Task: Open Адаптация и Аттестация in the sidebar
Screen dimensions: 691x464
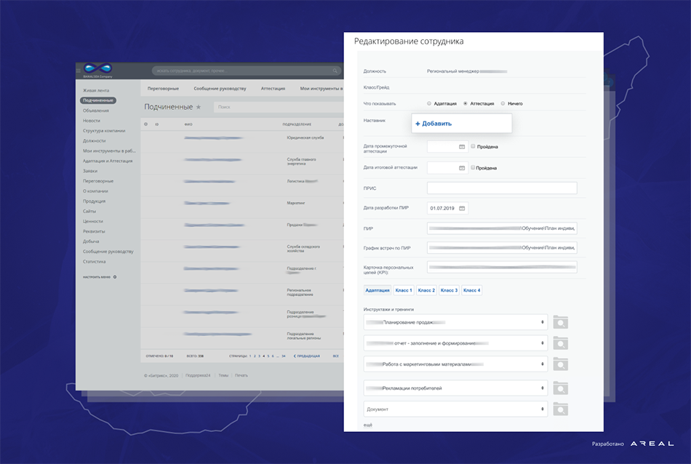Action: (108, 161)
